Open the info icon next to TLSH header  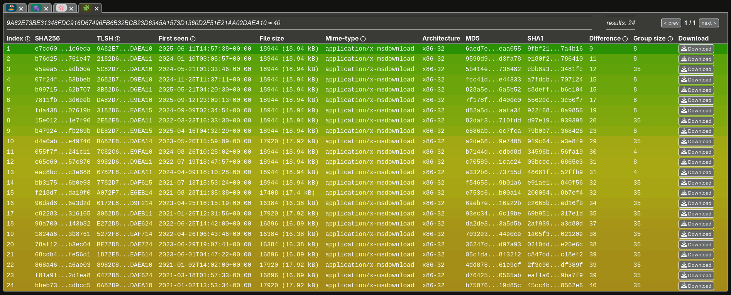click(117, 39)
